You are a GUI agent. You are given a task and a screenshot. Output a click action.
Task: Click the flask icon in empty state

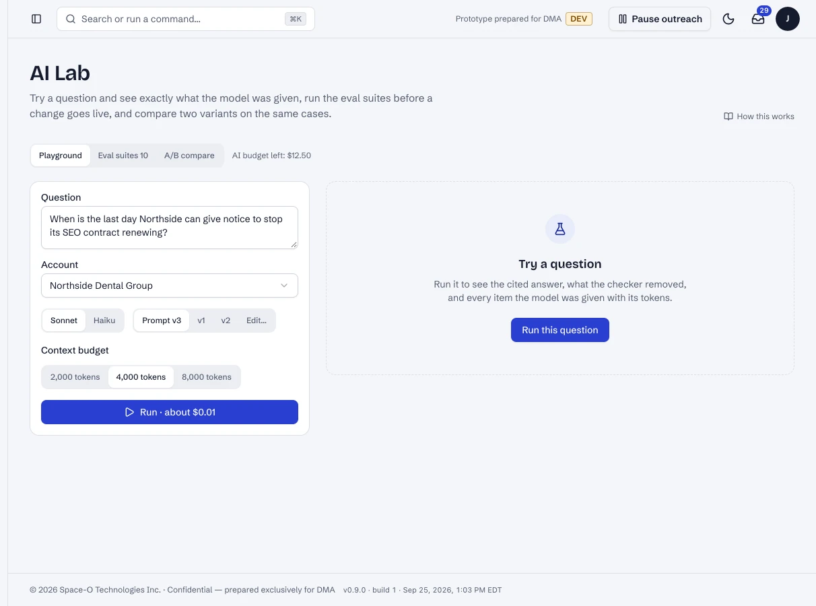click(x=560, y=229)
